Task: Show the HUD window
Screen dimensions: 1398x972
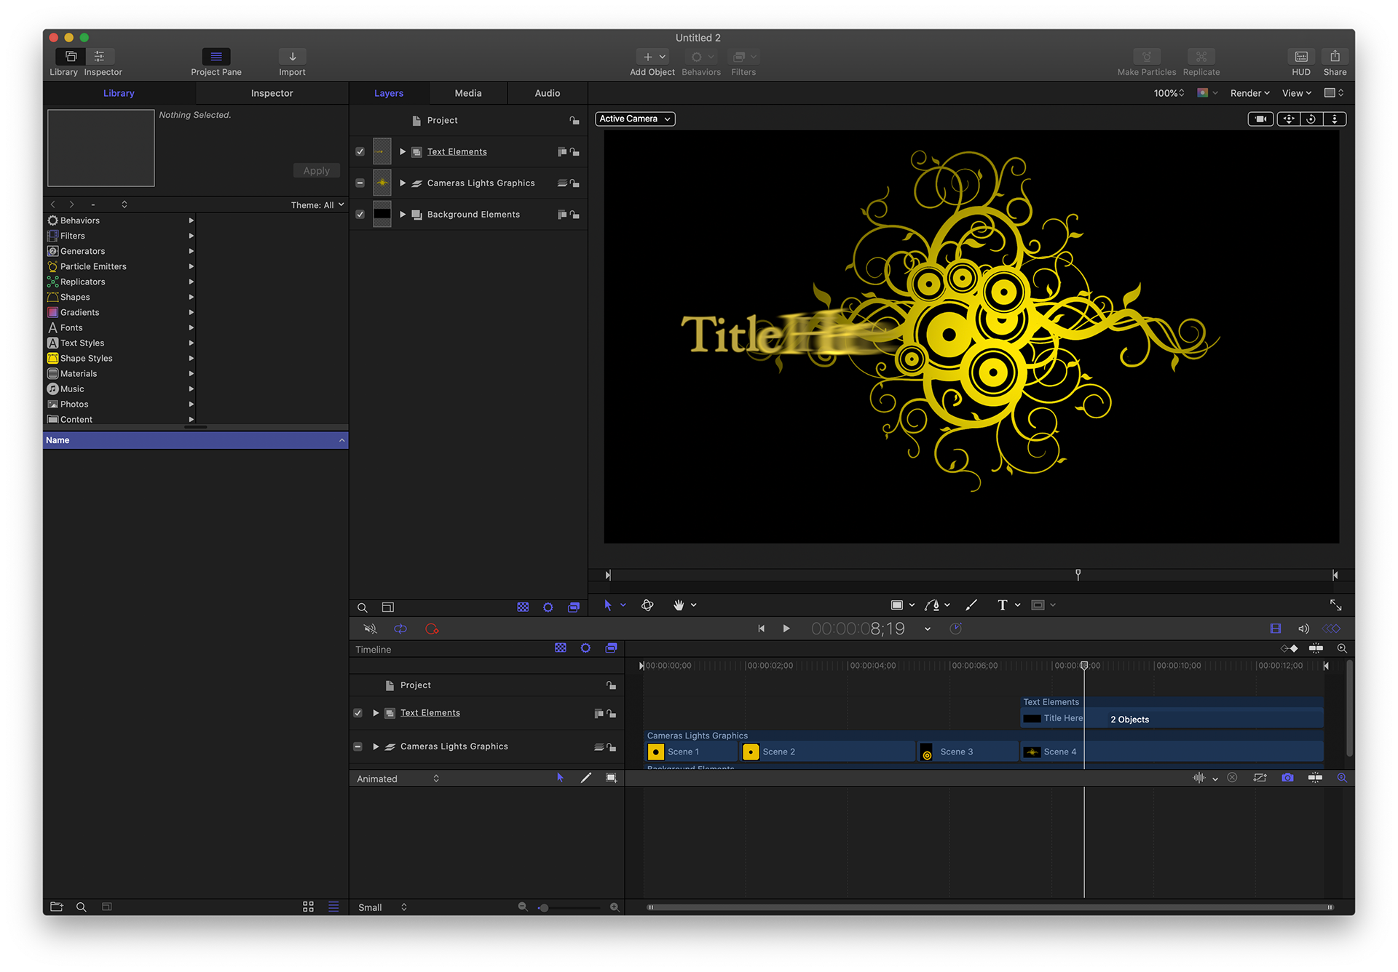Action: 1300,57
